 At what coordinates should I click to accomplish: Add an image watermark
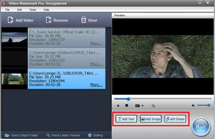point(151,119)
